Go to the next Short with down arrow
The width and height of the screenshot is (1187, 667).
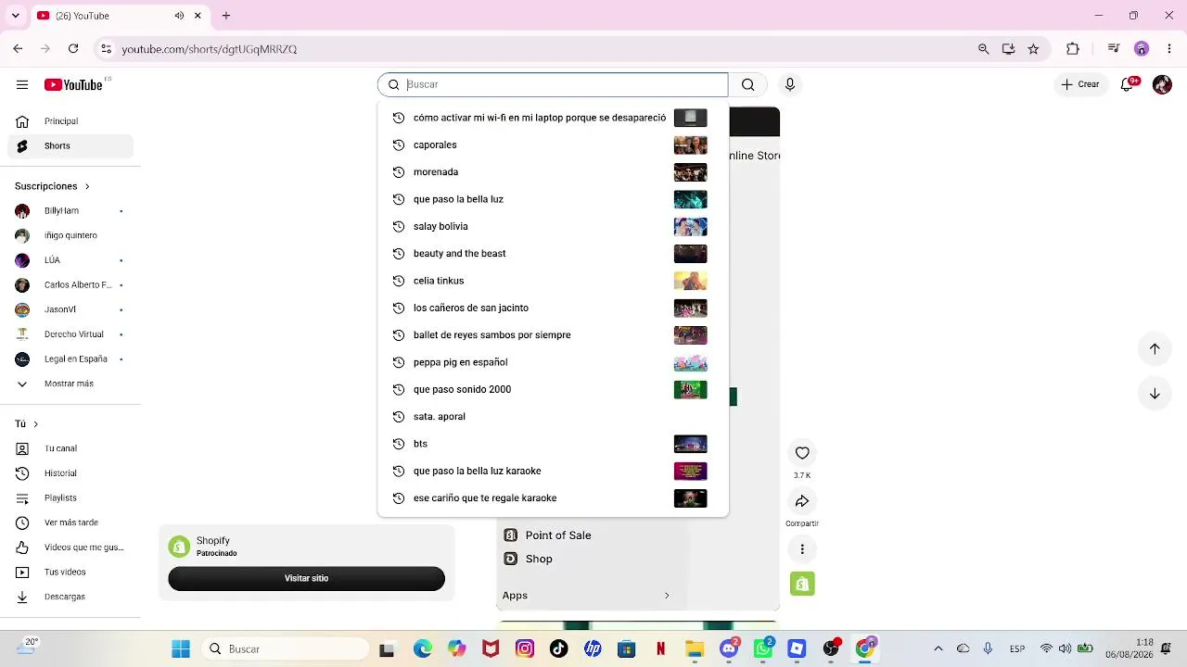pos(1155,394)
